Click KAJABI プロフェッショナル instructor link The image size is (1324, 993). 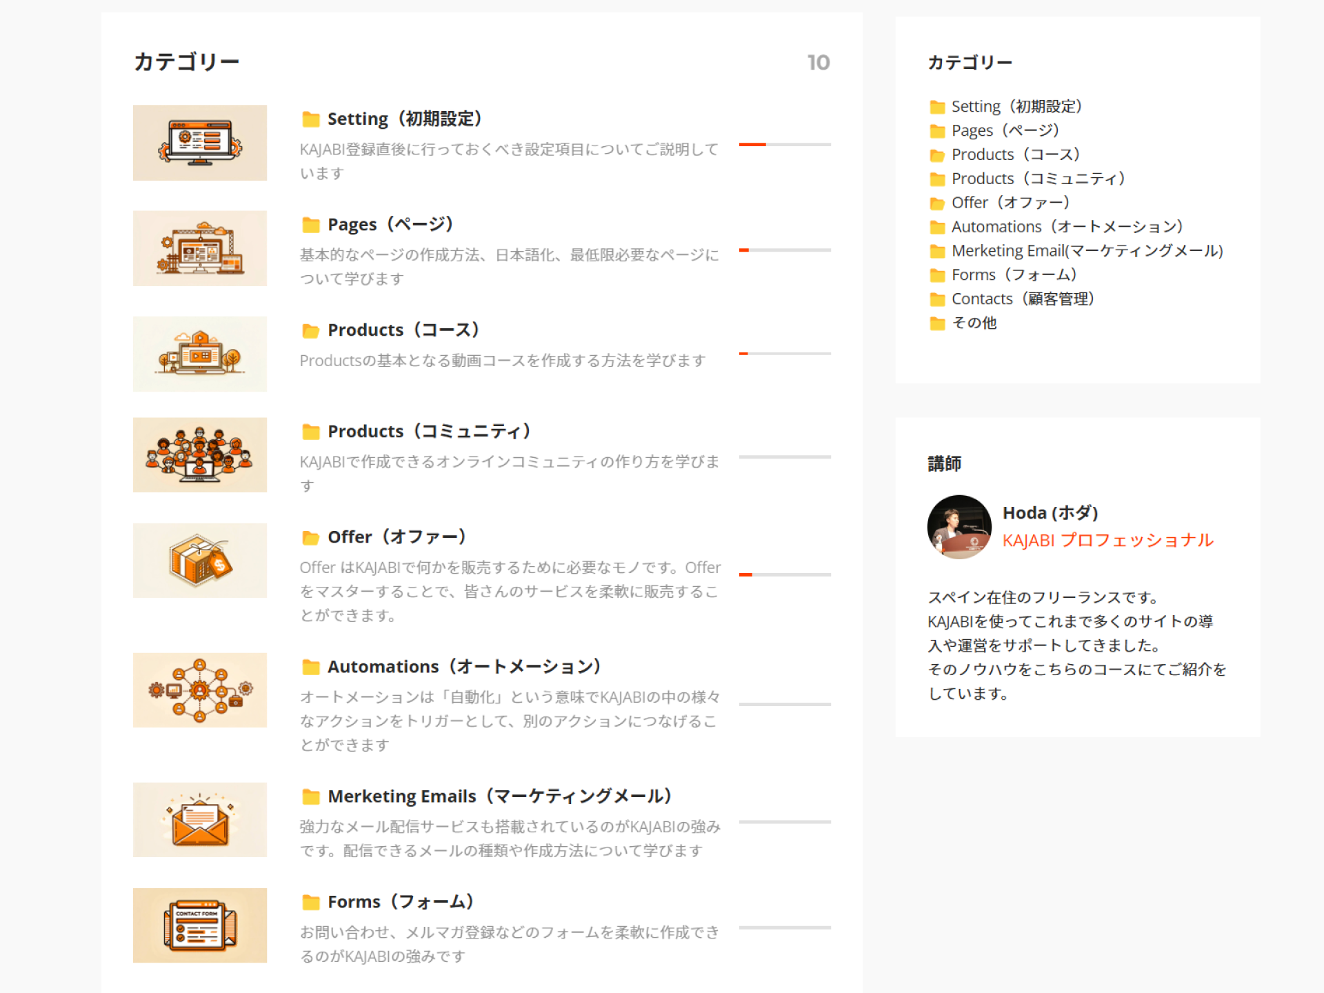(1107, 540)
